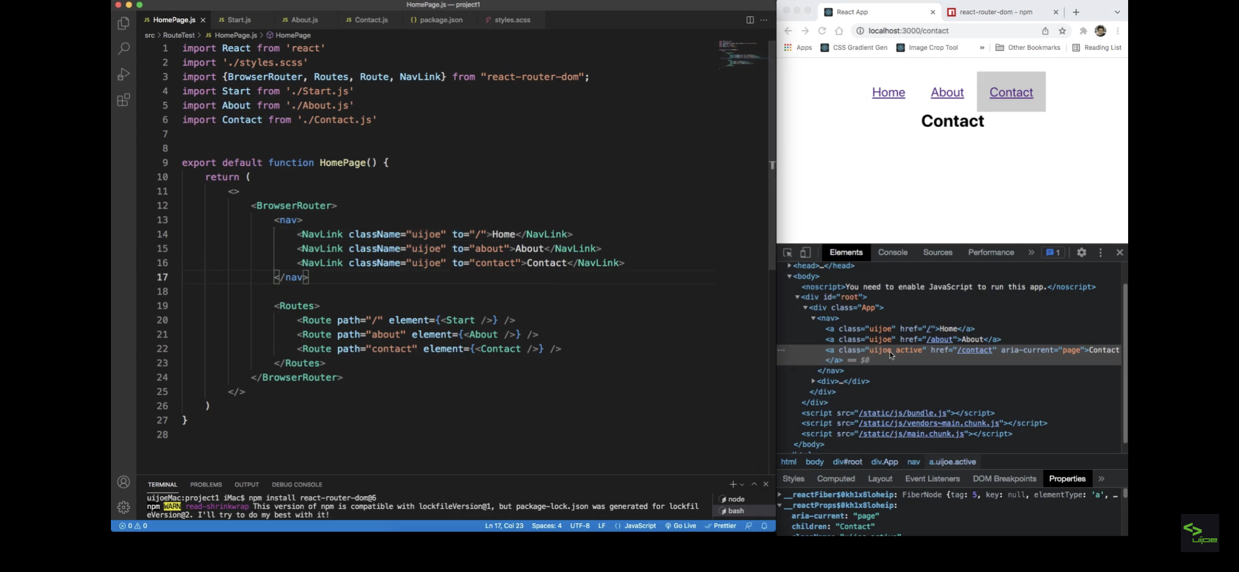Click the browser back navigation button
This screenshot has height=572, width=1239.
(x=788, y=30)
